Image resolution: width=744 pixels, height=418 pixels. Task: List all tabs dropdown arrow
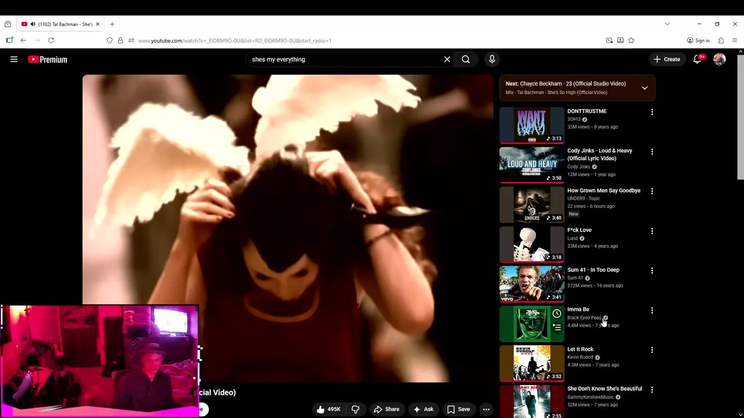667,24
